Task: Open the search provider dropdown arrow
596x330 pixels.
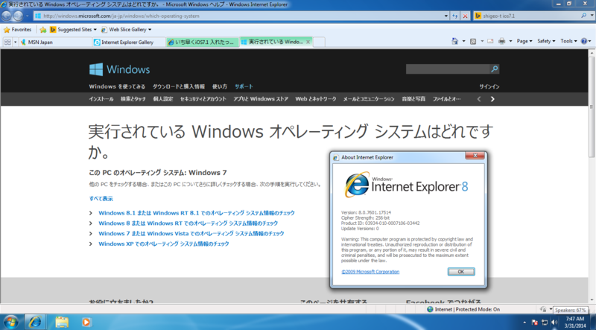Action: 592,16
